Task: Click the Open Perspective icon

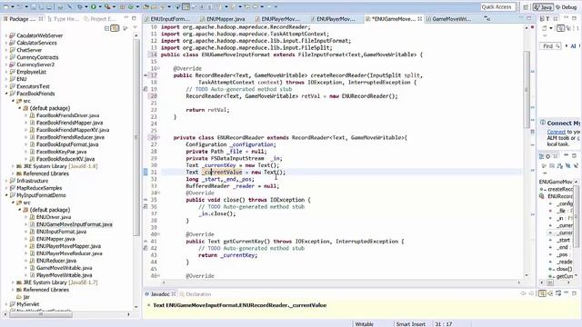Action: point(526,7)
